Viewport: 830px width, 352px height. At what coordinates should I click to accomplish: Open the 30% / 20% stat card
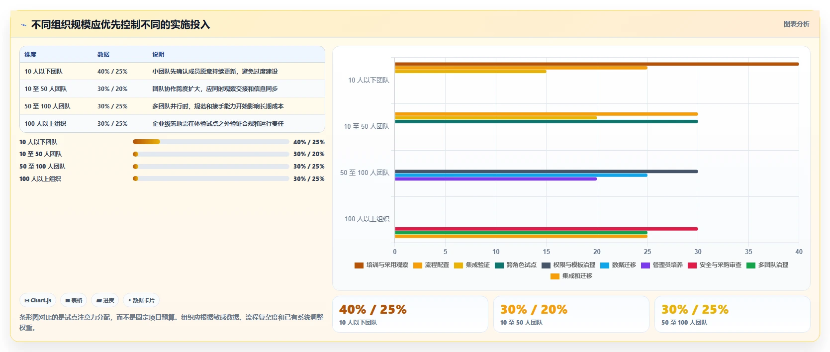[x=571, y=314]
